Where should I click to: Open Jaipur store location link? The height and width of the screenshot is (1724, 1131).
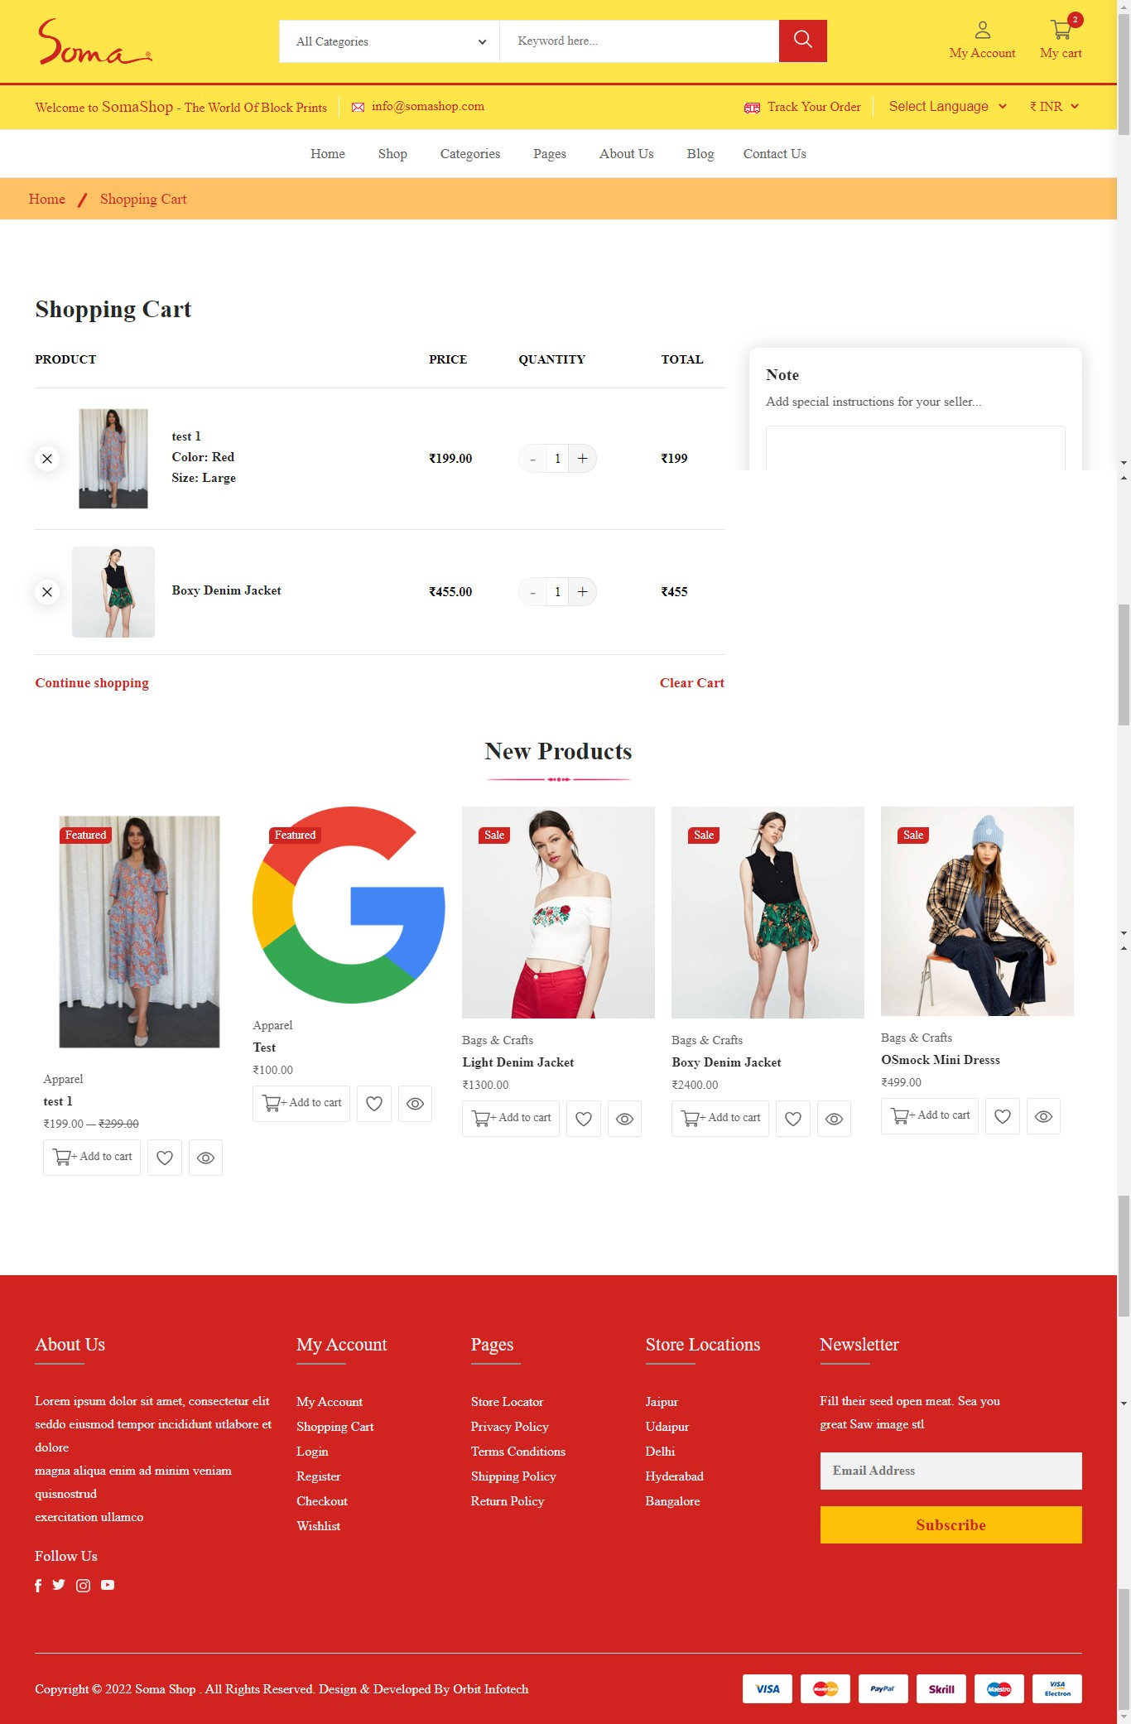pyautogui.click(x=662, y=1402)
